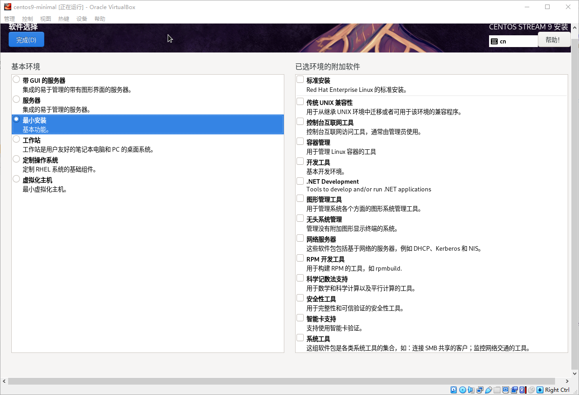Click the recording status icon
579x395 pixels.
(514, 390)
